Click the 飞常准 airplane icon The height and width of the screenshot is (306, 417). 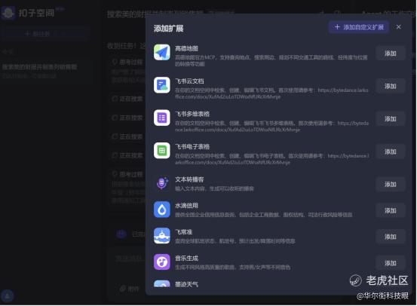(x=161, y=236)
